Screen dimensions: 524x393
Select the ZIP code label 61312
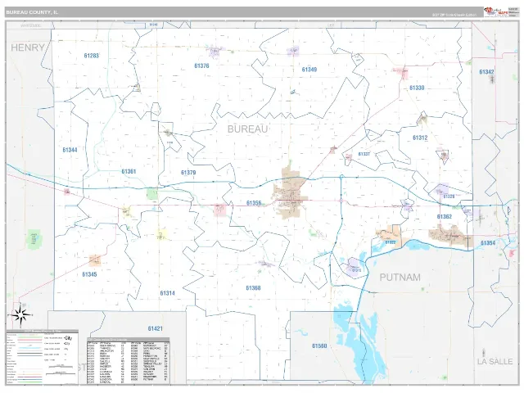420,138
